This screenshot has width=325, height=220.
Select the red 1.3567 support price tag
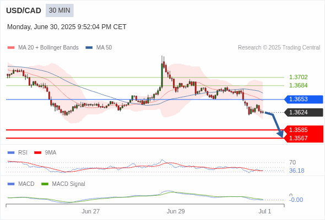click(304, 138)
